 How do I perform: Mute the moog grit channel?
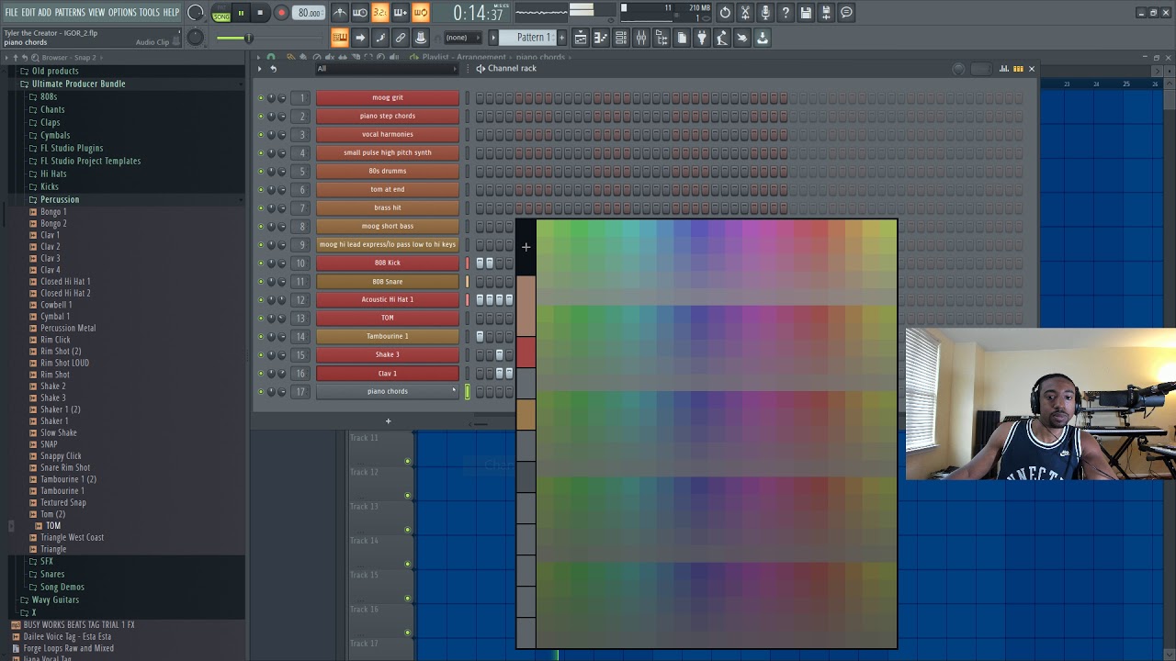261,97
